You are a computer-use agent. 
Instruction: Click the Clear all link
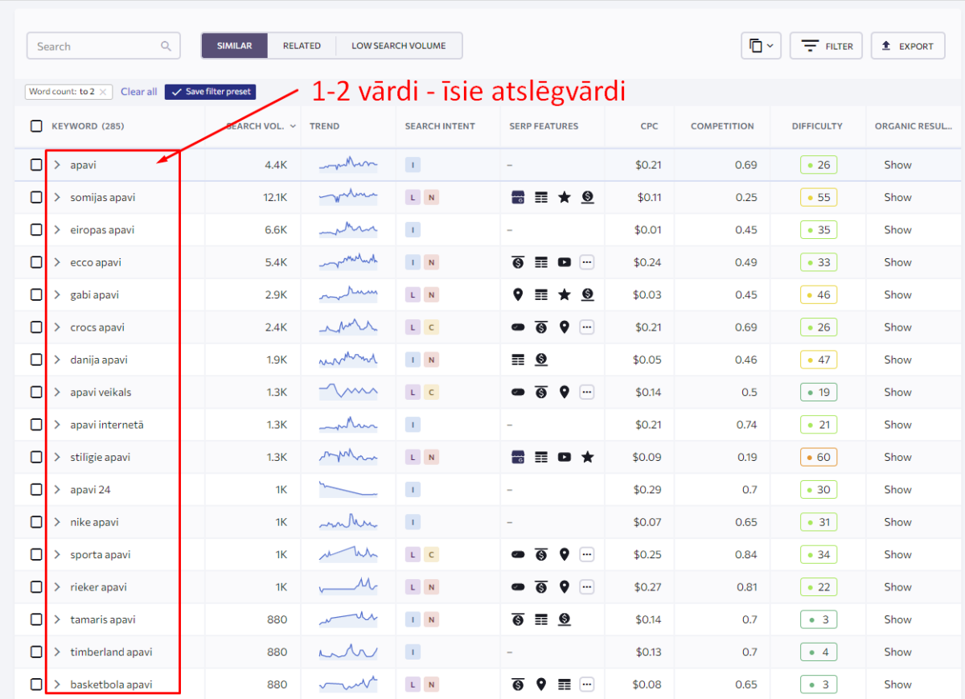coord(139,92)
